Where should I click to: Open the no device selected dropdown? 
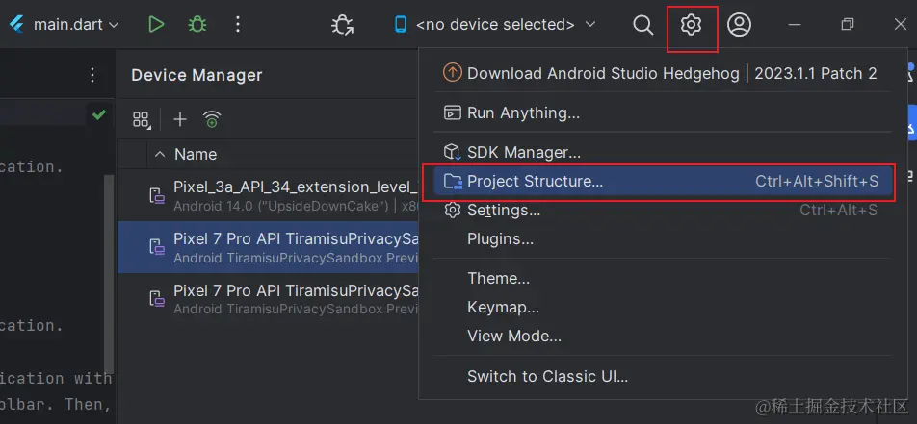(495, 25)
